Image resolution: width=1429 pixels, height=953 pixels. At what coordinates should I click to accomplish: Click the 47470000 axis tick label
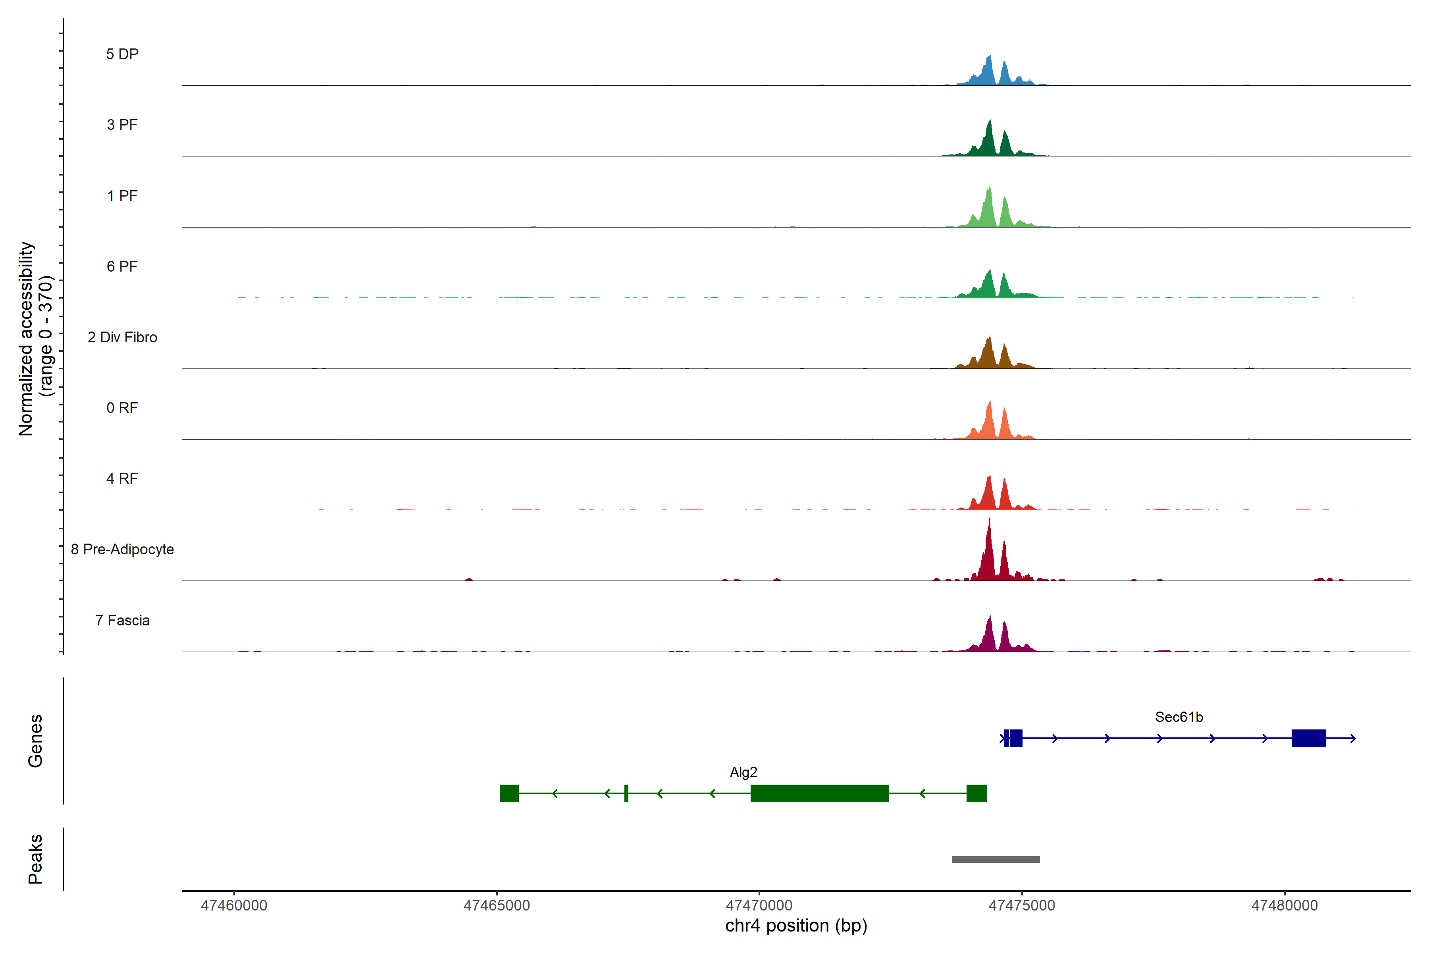[x=759, y=906]
